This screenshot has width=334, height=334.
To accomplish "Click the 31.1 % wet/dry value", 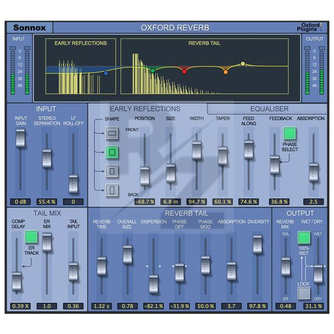I will [x=313, y=306].
